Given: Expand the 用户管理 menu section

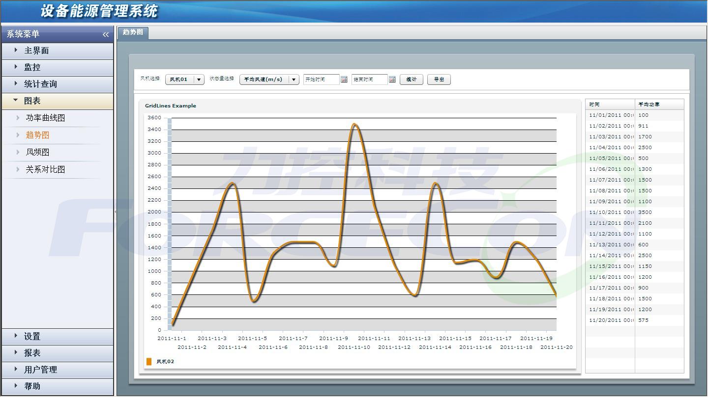Looking at the screenshot, I should click(x=58, y=370).
